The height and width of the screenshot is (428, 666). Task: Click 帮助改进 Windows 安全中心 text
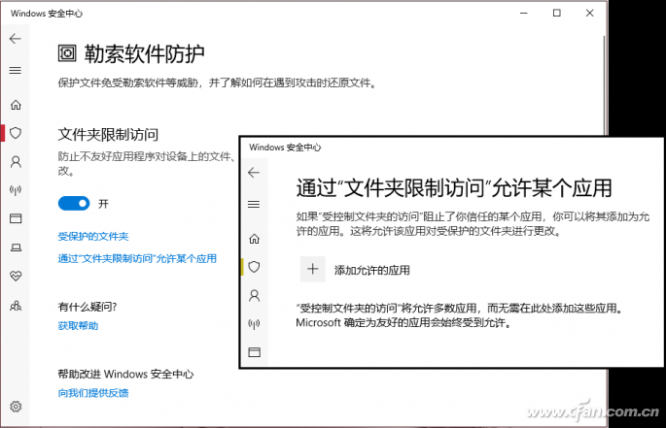click(x=125, y=374)
